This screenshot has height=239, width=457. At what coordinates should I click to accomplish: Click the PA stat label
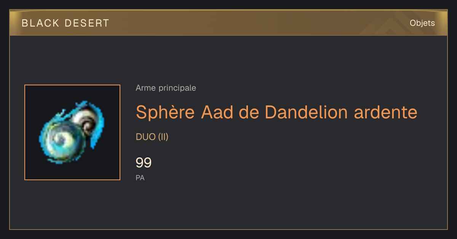pos(140,178)
